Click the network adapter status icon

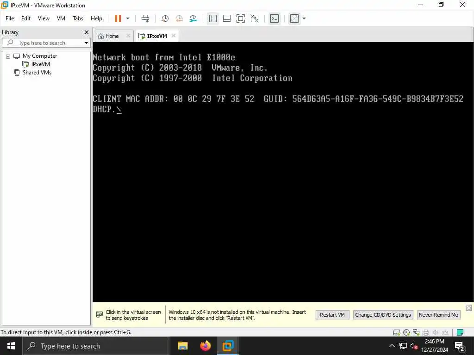pyautogui.click(x=416, y=332)
